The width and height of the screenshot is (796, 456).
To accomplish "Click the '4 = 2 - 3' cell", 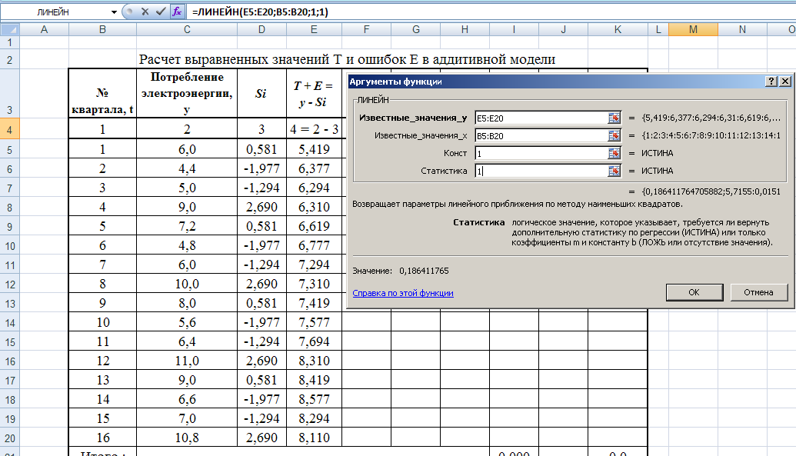I will pos(314,129).
